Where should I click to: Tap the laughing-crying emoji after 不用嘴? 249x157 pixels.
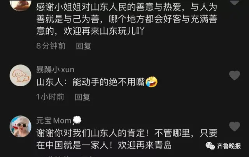pyautogui.click(x=151, y=82)
